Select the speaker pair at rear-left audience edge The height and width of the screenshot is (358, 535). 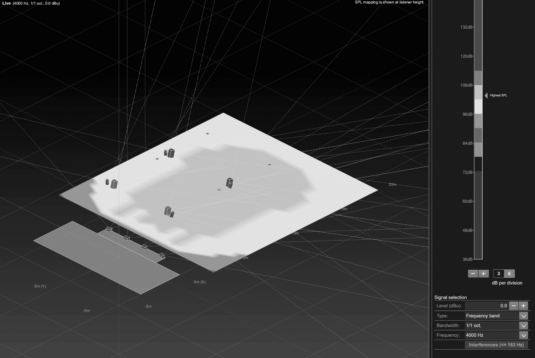coord(169,153)
